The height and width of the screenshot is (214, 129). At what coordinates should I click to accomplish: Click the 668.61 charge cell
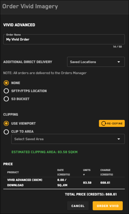pos(105,183)
